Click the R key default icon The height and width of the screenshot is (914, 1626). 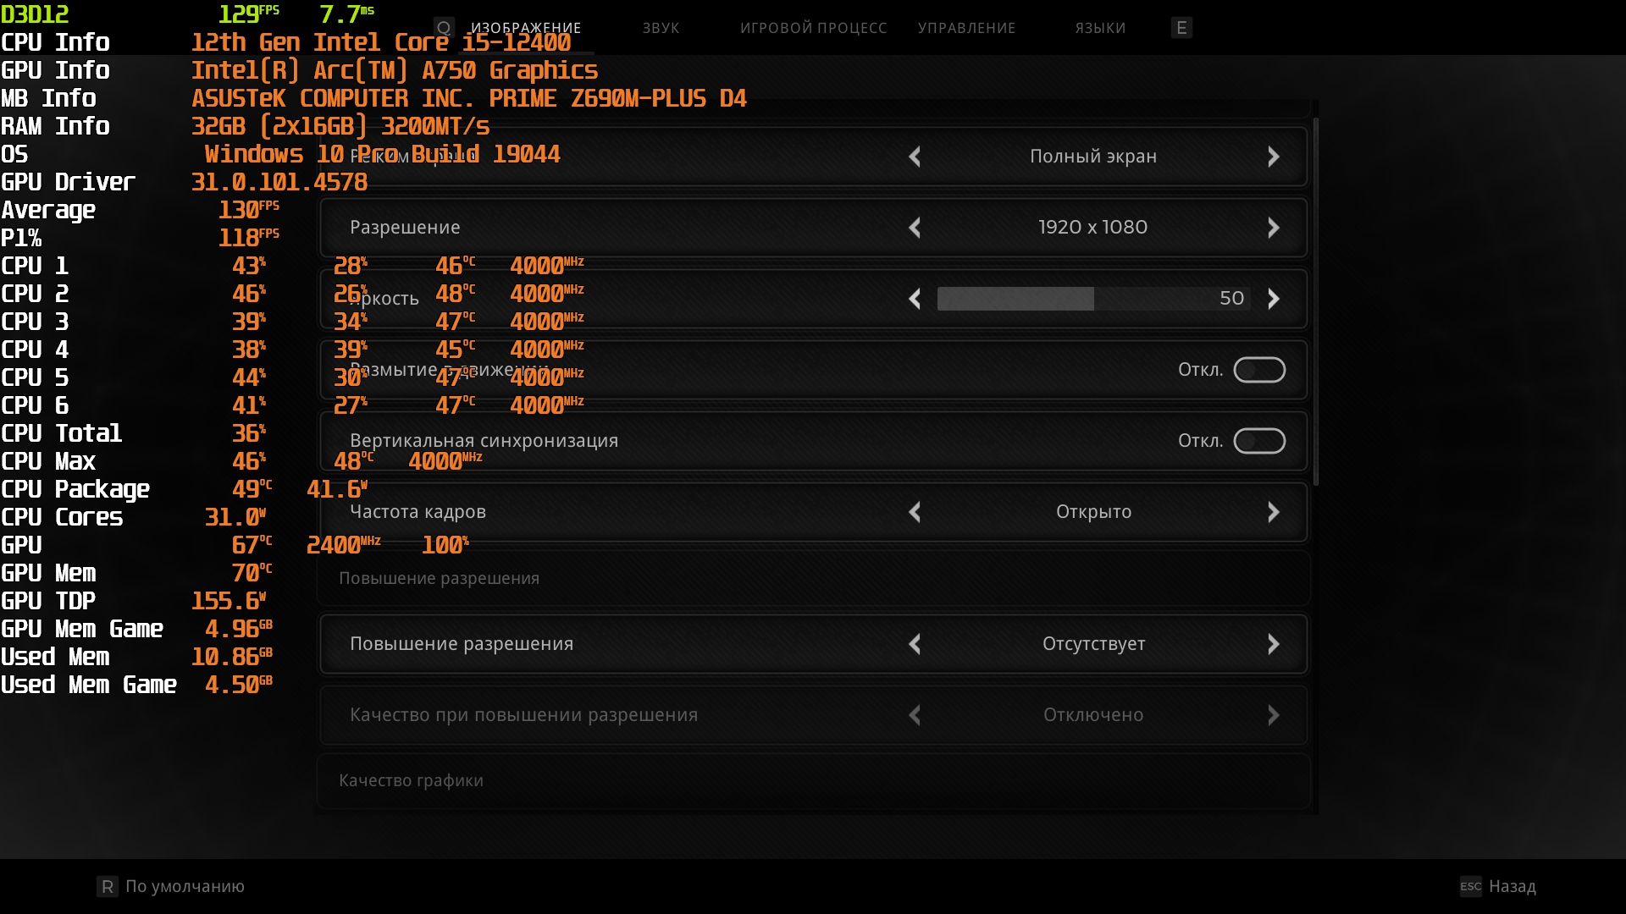108,886
